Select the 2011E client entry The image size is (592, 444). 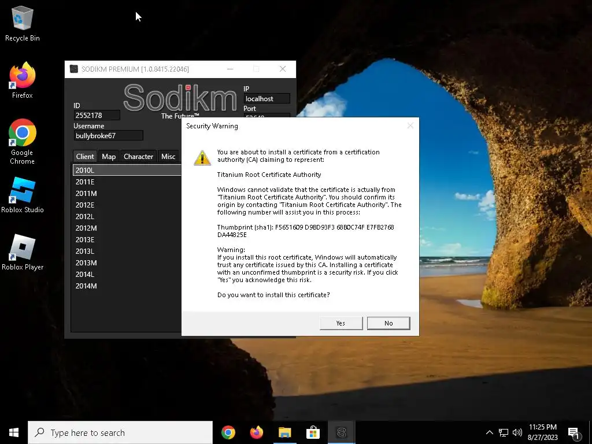pos(127,182)
